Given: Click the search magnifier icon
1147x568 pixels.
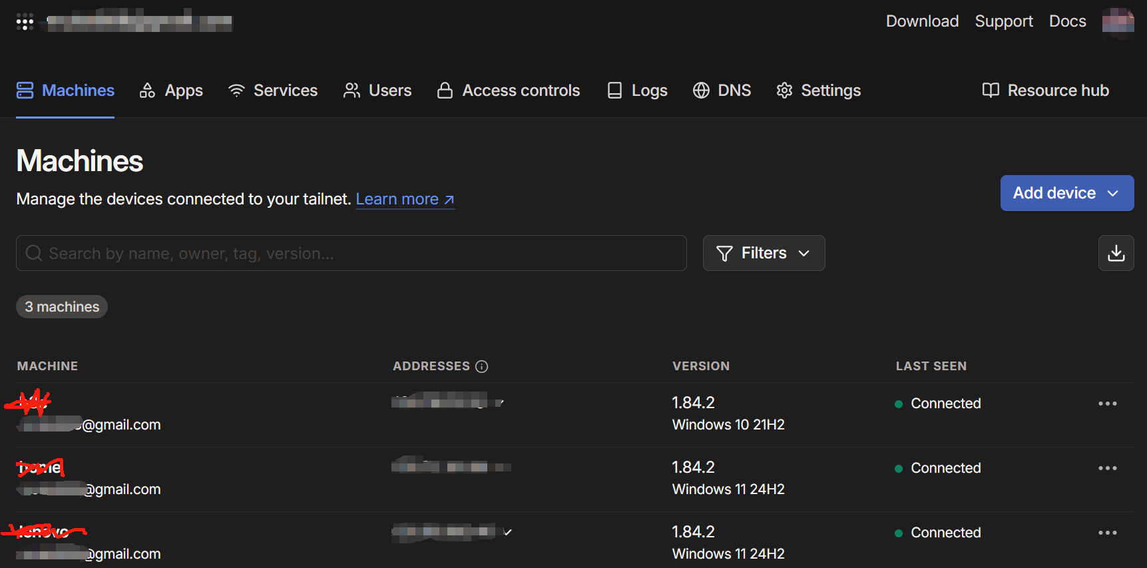Looking at the screenshot, I should click(x=34, y=253).
